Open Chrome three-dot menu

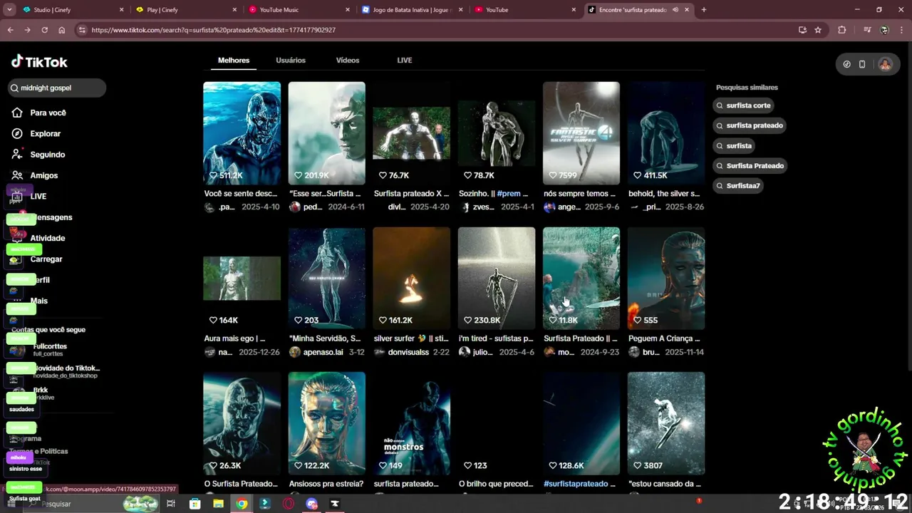[x=901, y=30]
